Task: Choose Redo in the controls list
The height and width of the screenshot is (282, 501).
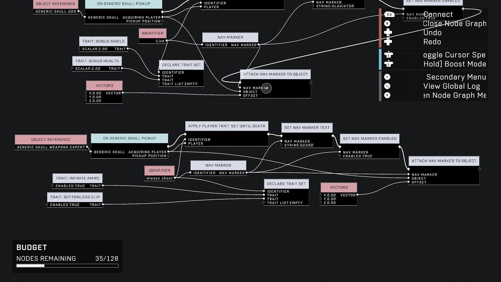Action: [432, 42]
